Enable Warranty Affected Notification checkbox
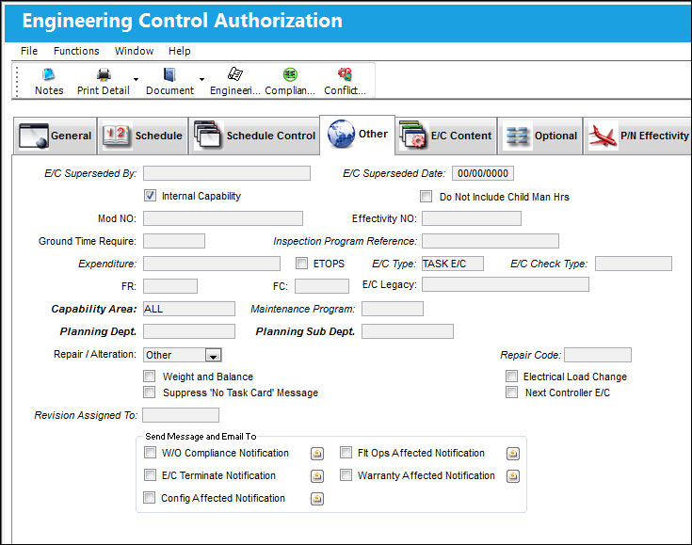 [x=346, y=474]
